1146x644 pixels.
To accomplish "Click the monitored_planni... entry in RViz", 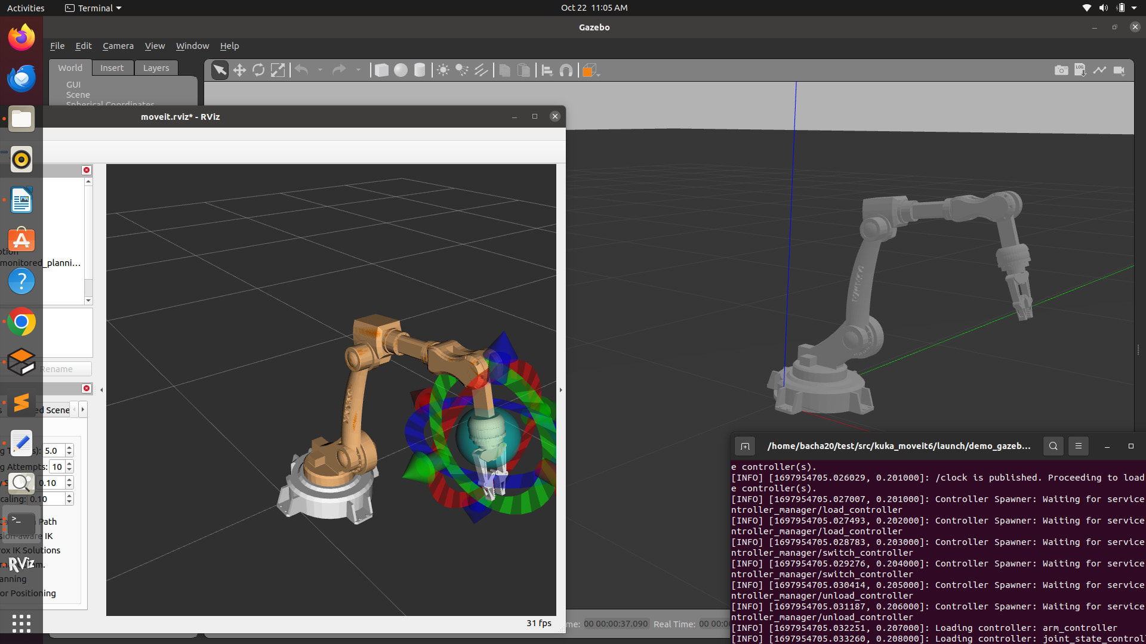I will tap(41, 263).
